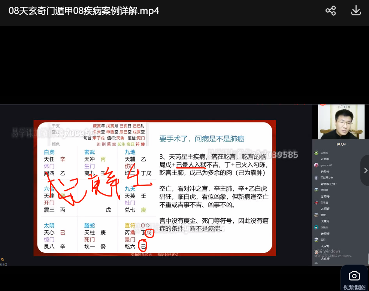Image resolution: width=369 pixels, height=291 pixels.
Task: Expand the side panel with right chevron
Action: point(365,170)
